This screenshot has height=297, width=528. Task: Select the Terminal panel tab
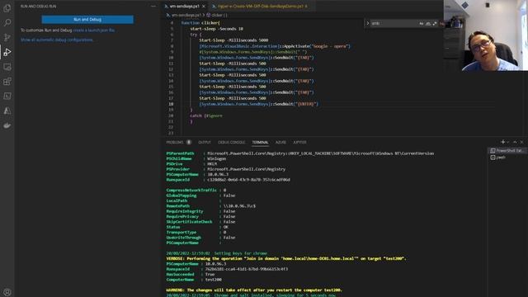pyautogui.click(x=261, y=143)
